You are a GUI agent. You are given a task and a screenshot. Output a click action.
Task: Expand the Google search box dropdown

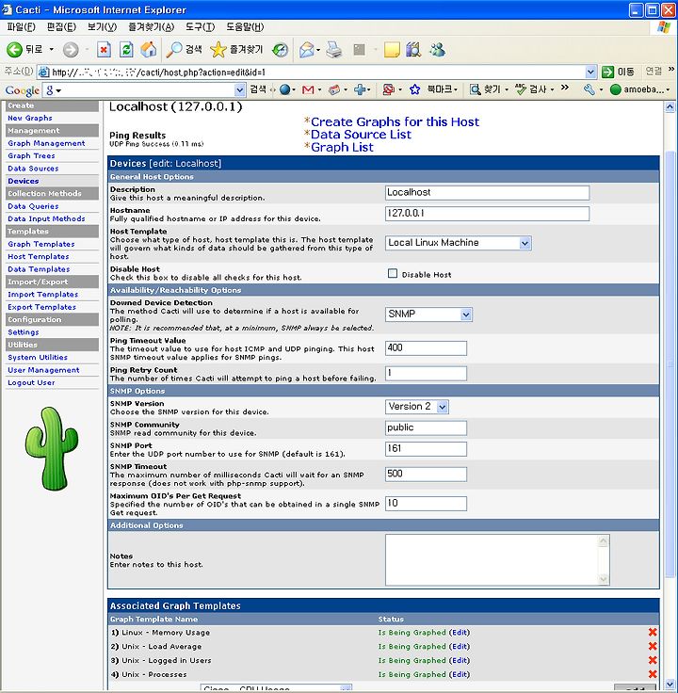(239, 89)
